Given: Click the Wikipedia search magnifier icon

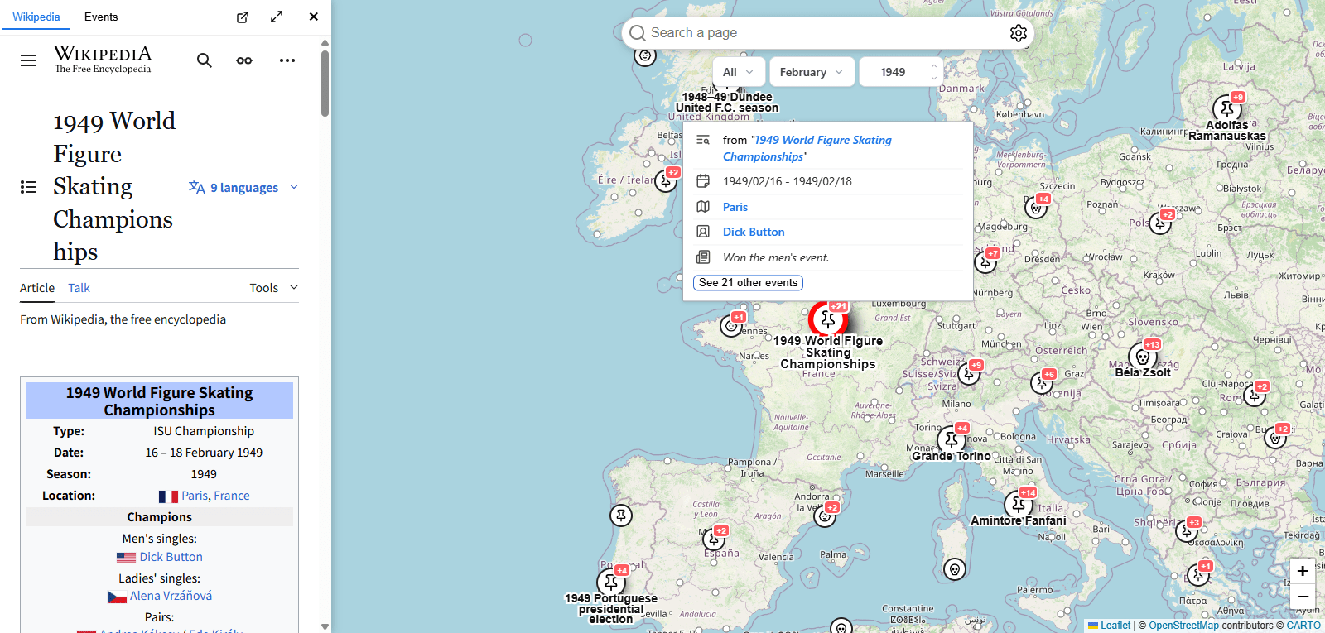Looking at the screenshot, I should 204,60.
